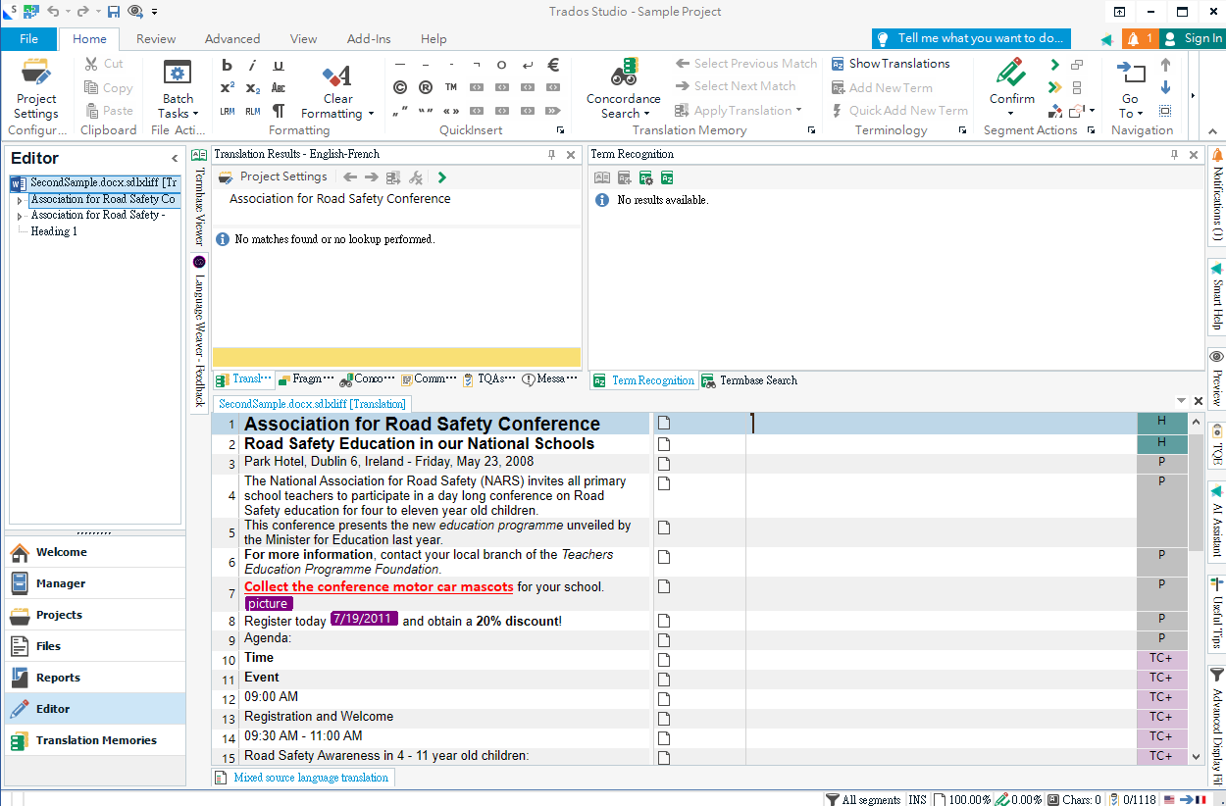
Task: Toggle formatting marks pilcrow display
Action: [x=279, y=111]
